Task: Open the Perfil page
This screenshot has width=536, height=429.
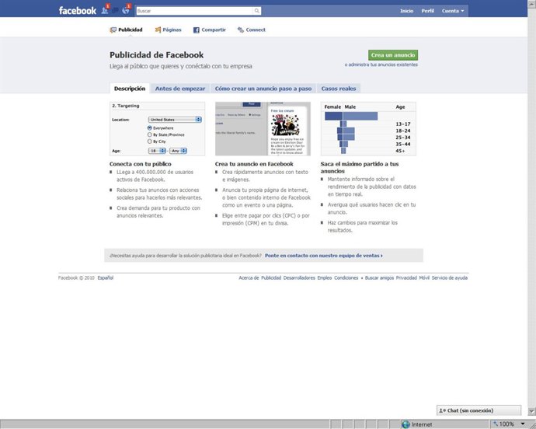Action: [x=428, y=11]
